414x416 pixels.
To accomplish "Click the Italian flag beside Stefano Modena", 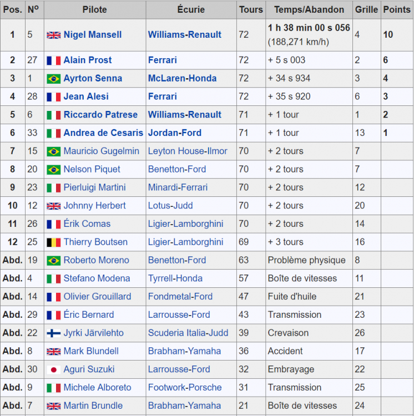I will 54,279.
